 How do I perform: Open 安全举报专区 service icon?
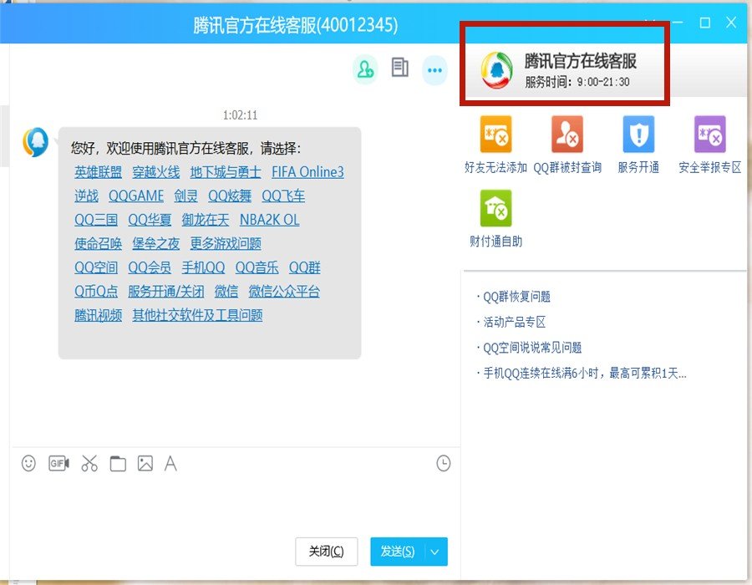coord(709,135)
